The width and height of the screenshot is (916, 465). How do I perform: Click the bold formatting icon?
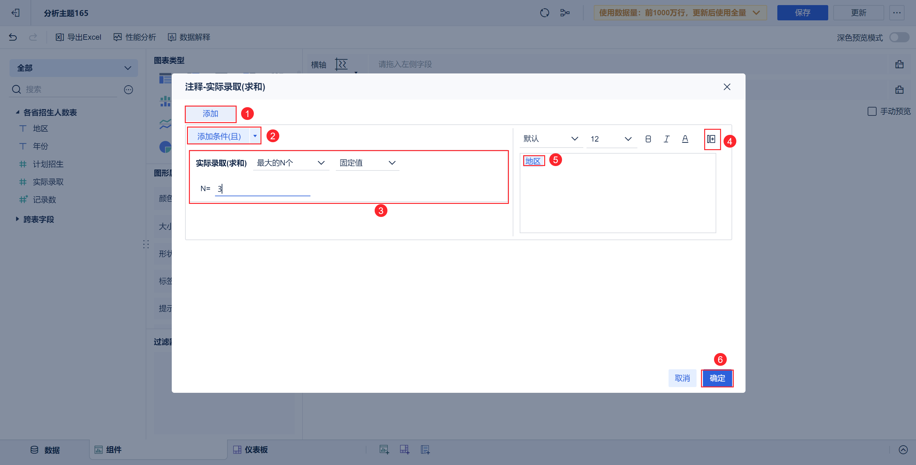(x=648, y=139)
